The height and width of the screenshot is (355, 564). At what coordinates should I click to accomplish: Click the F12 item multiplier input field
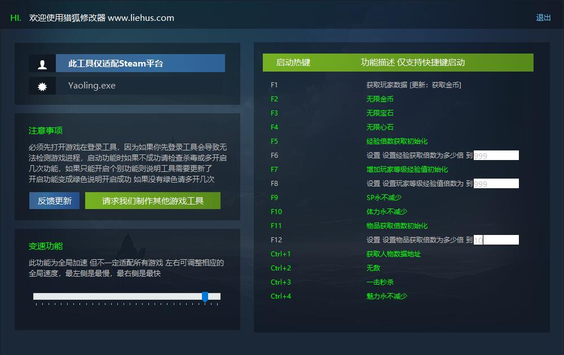pos(496,239)
